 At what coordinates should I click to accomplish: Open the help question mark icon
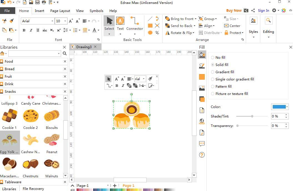[202, 155]
